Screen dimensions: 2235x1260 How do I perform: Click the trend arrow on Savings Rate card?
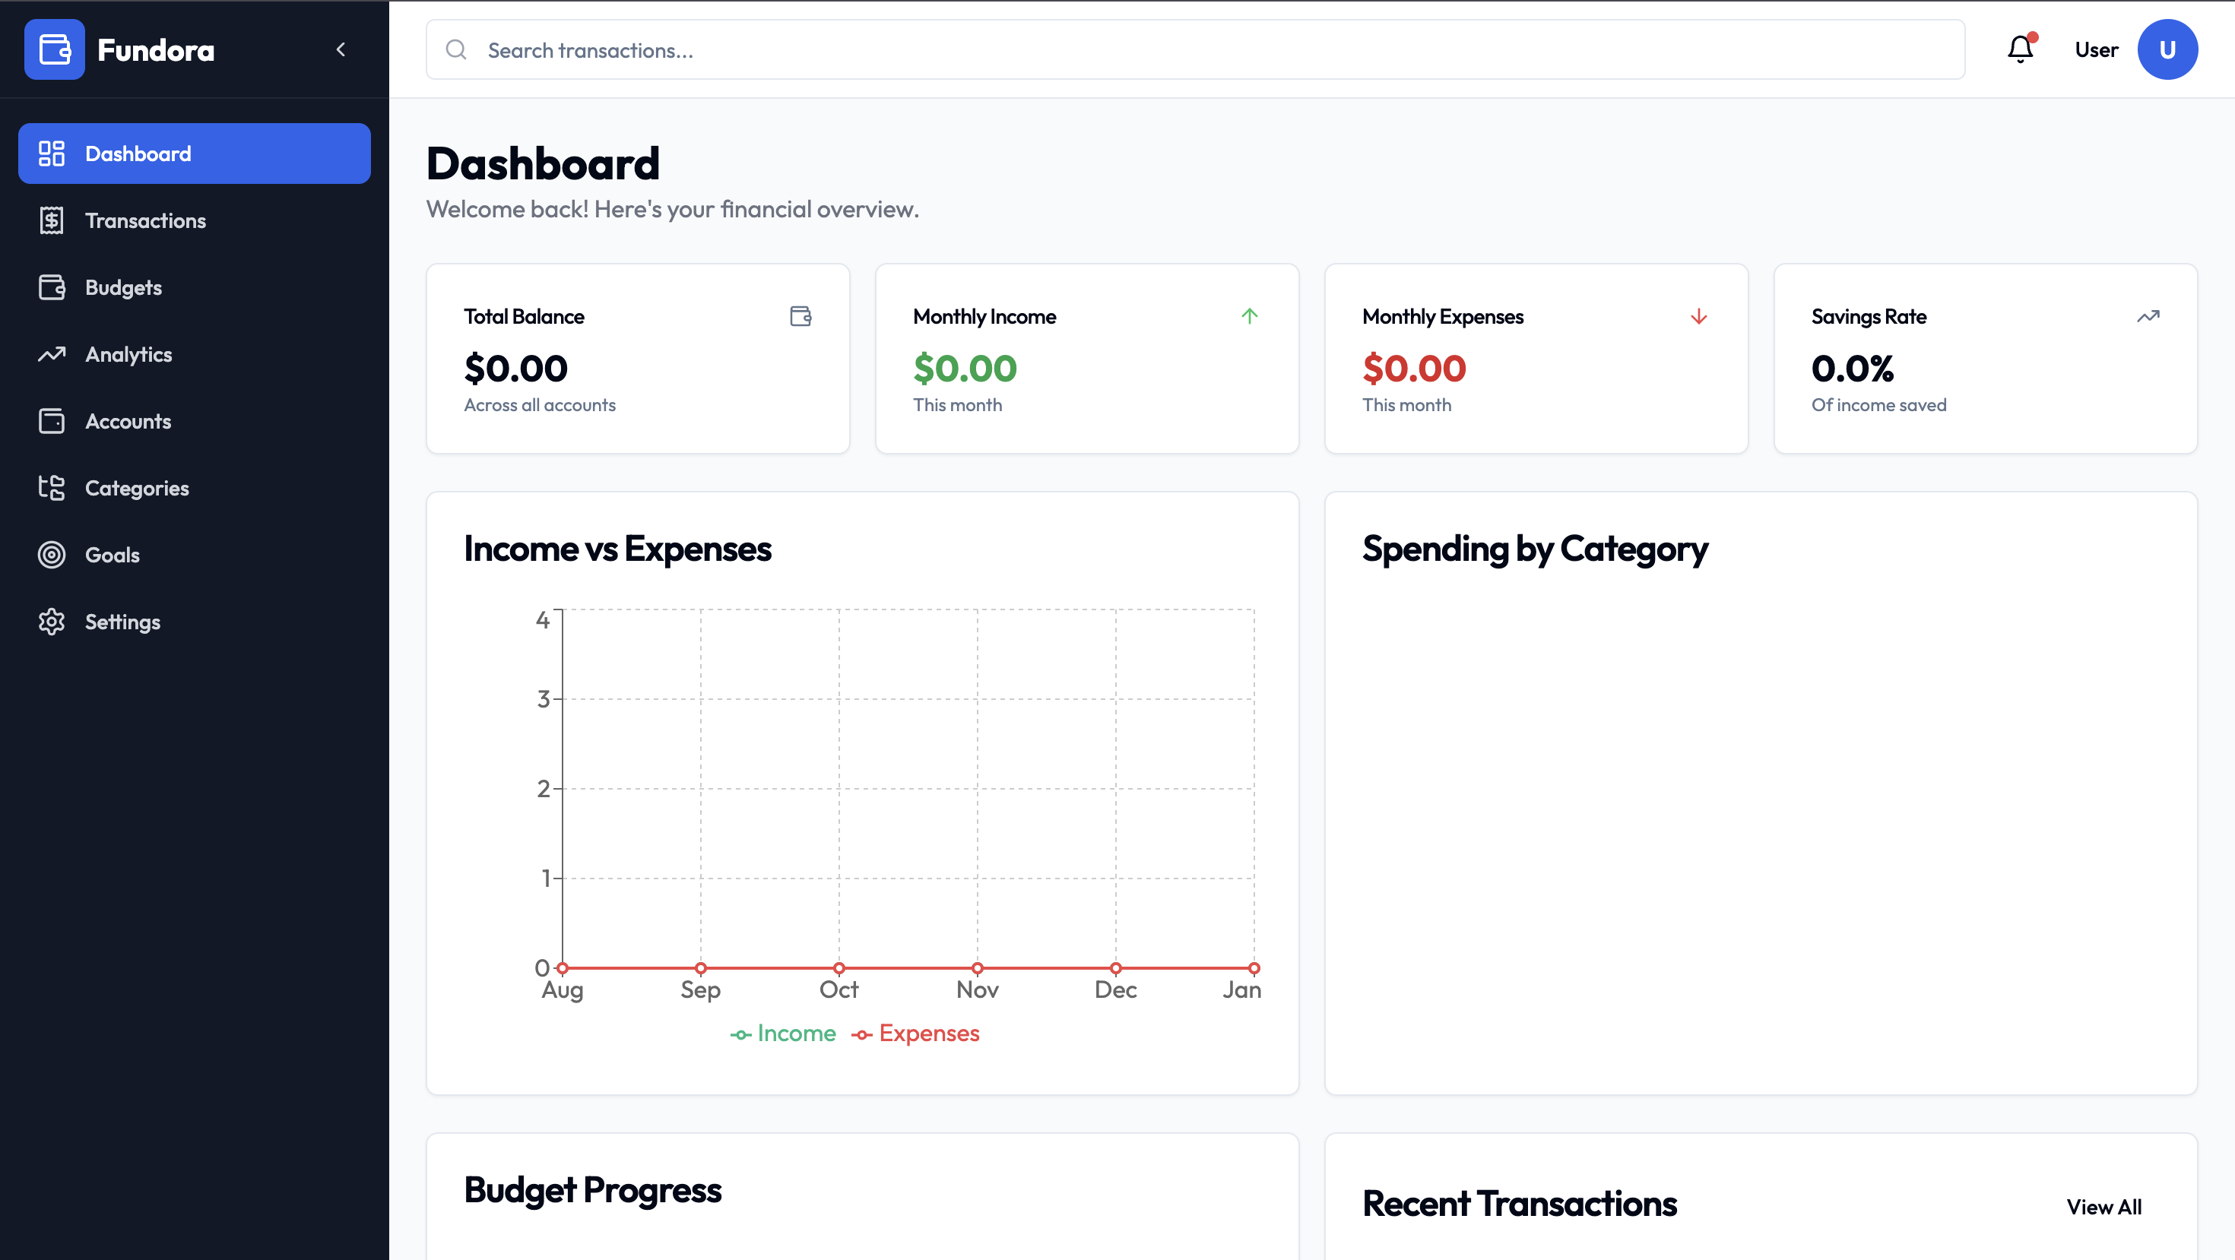tap(2148, 315)
